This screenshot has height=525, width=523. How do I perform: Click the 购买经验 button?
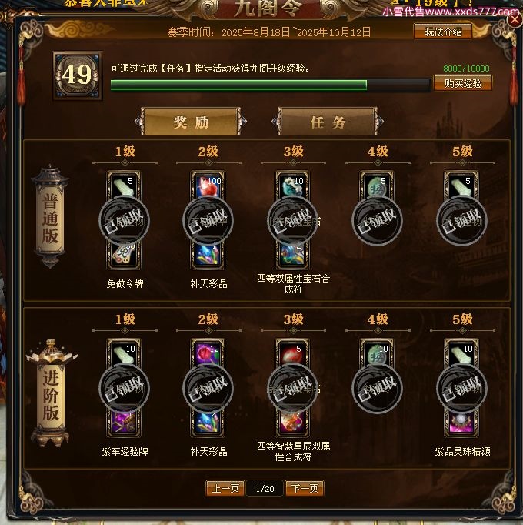[463, 83]
